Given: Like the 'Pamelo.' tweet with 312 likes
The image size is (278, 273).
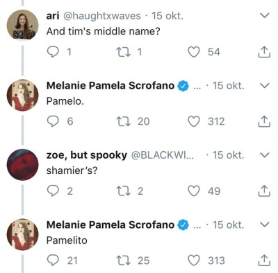Looking at the screenshot, I should point(194,121).
